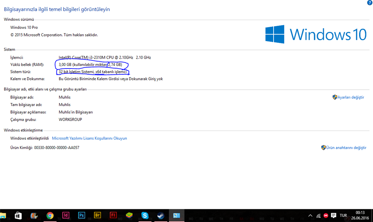Click the shield icon beside Ürün anahtarını değiştir
Viewport: 373px width, 222px height.
coord(323,148)
